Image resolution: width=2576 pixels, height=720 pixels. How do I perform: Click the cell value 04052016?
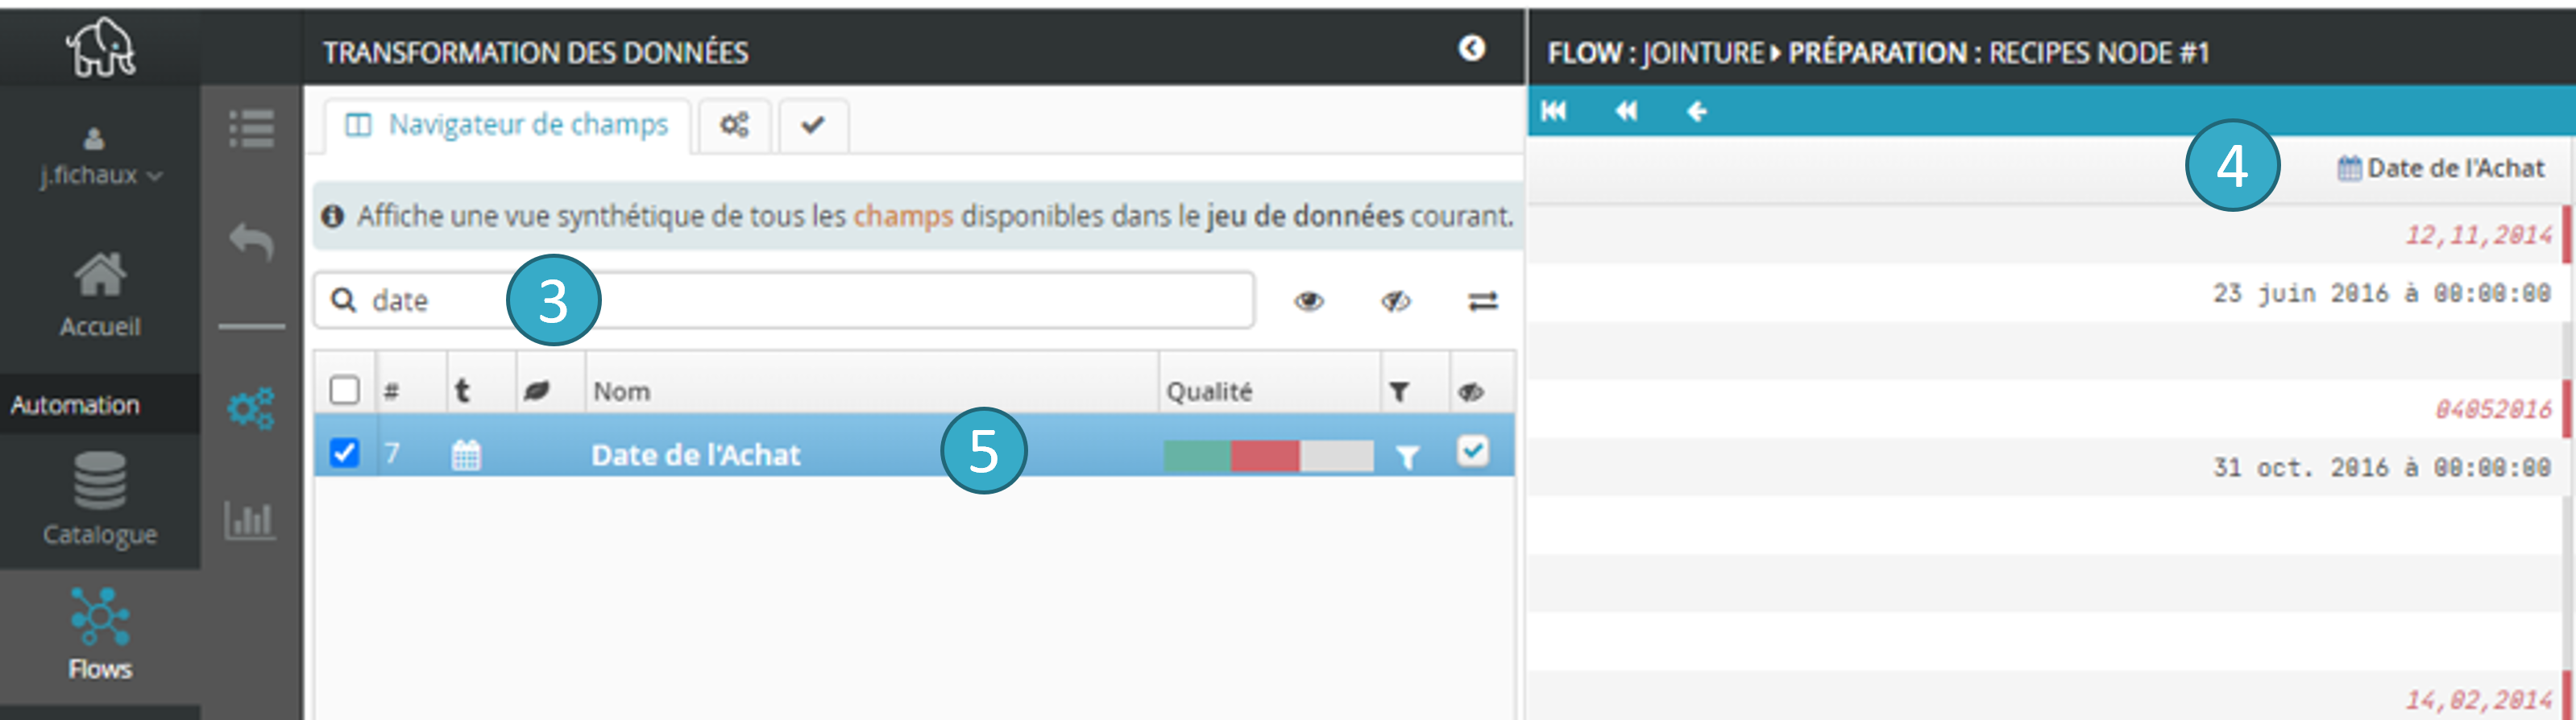point(2493,409)
